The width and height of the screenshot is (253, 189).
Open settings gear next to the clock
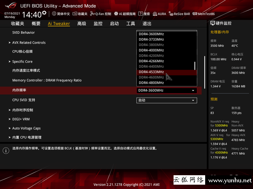(44, 13)
